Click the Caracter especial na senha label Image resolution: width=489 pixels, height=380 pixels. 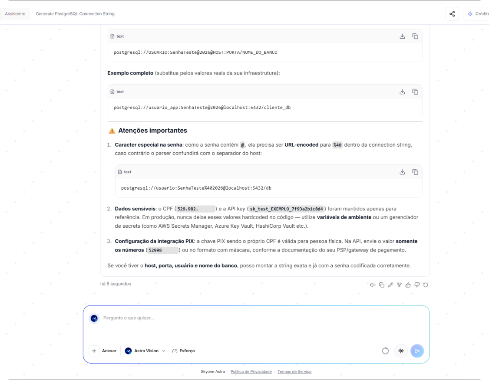click(149, 144)
